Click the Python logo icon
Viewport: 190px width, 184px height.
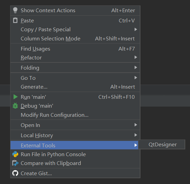tap(15, 154)
